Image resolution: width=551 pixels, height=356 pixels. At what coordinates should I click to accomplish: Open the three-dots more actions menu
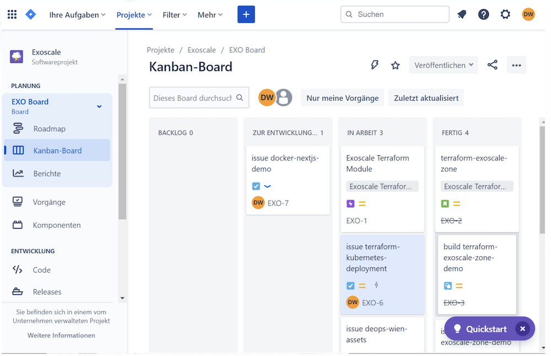(x=516, y=65)
